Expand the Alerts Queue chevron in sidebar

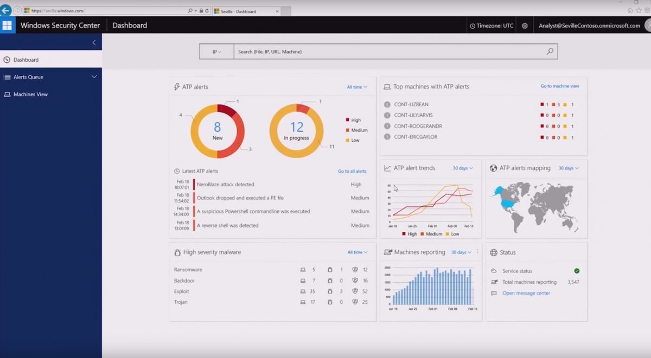point(94,77)
